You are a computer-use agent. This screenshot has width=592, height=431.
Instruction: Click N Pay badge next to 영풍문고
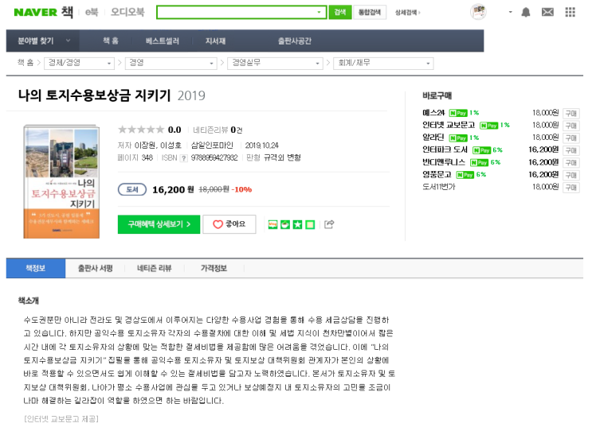(465, 175)
